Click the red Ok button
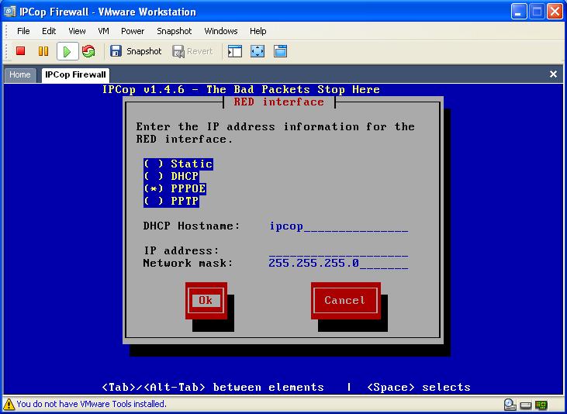This screenshot has height=414, width=567. click(x=206, y=301)
